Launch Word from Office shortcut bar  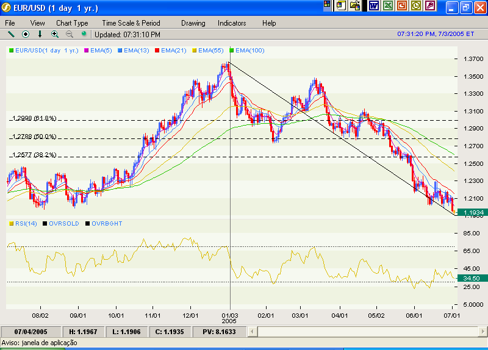(374, 6)
